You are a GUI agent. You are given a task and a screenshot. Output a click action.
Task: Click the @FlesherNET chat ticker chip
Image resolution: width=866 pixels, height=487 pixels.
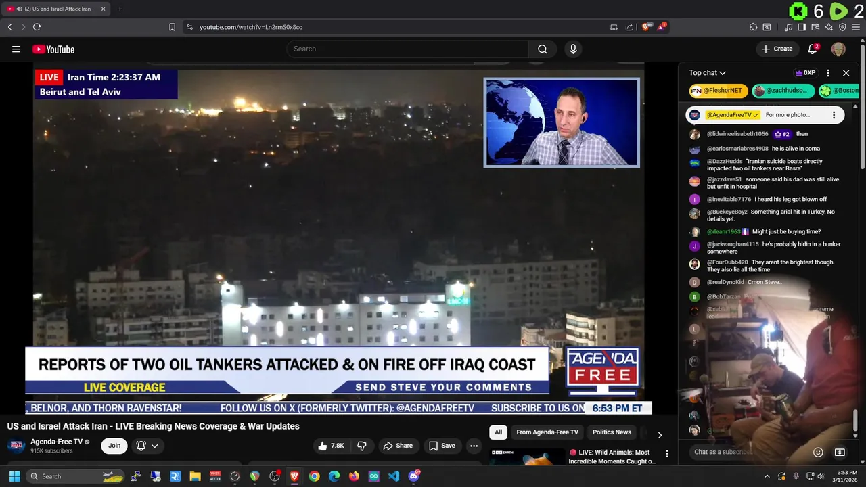[719, 91]
